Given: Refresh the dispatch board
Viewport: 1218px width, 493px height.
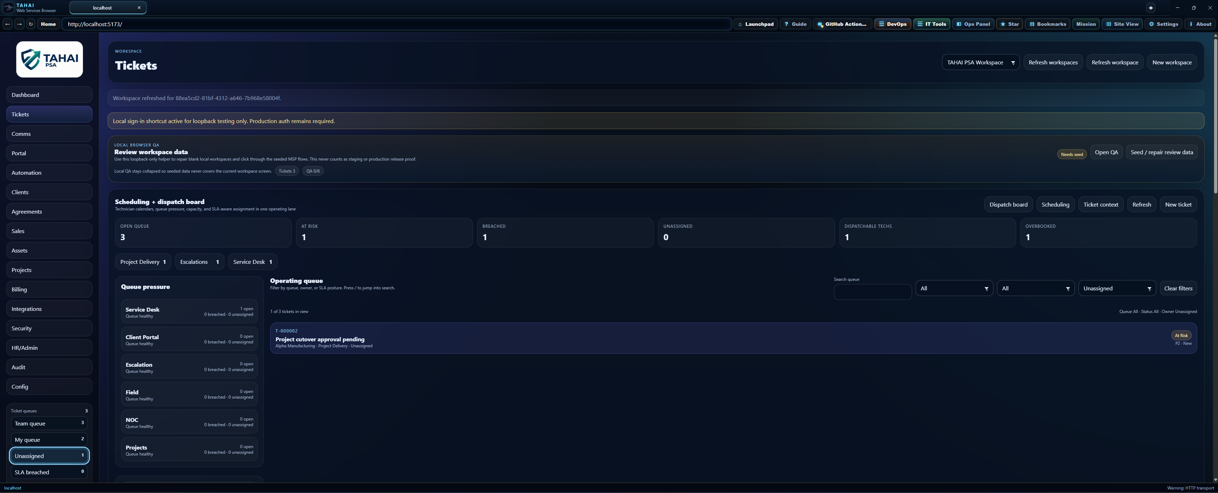Looking at the screenshot, I should click(x=1141, y=204).
